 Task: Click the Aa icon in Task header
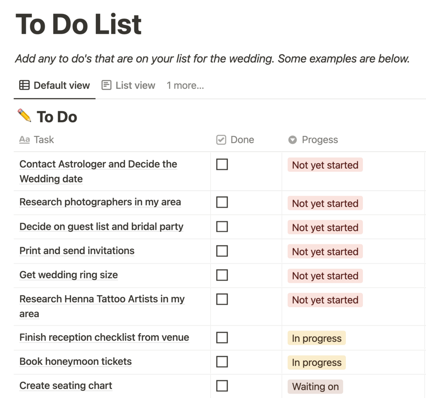pyautogui.click(x=25, y=140)
